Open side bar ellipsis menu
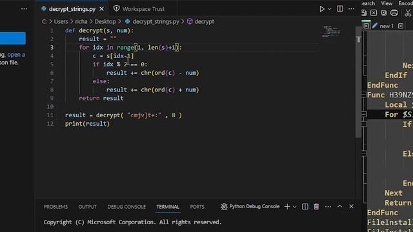 click(25, 9)
